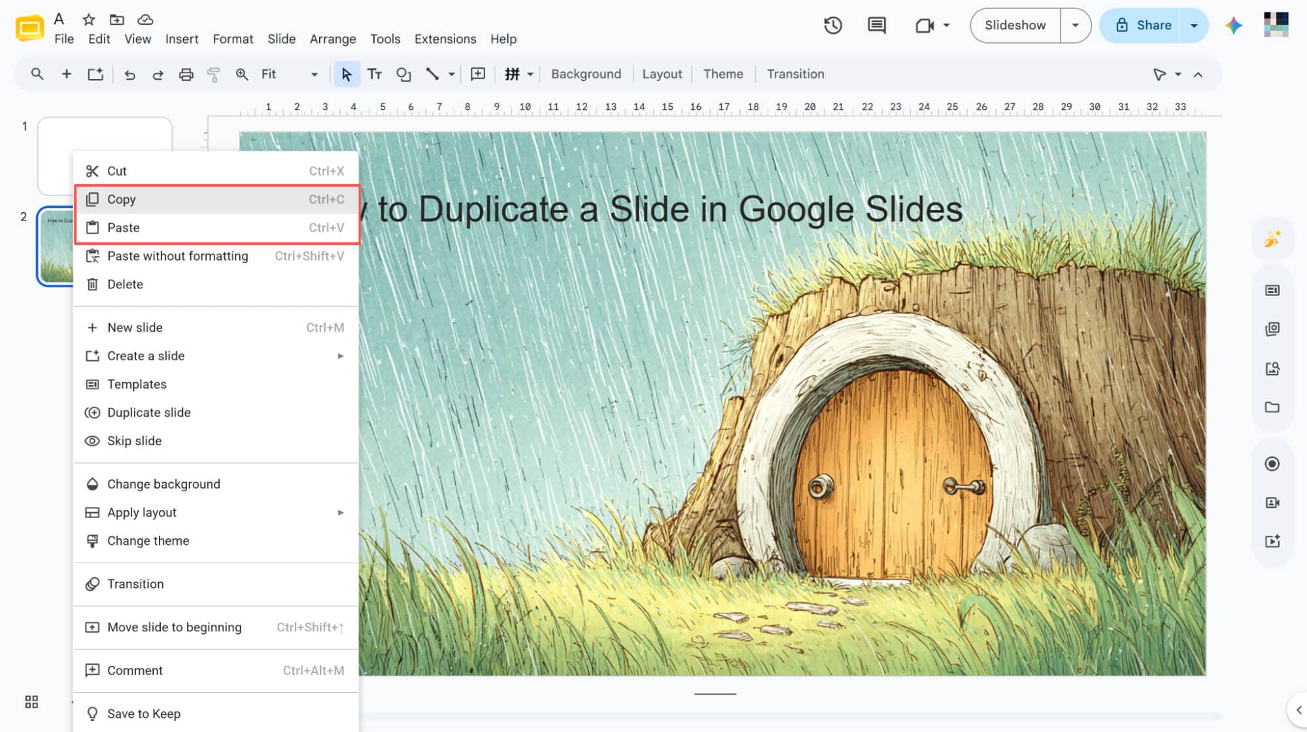Viewport: 1307px width, 732px height.
Task: Select the slide 2 thumbnail
Action: (x=56, y=246)
